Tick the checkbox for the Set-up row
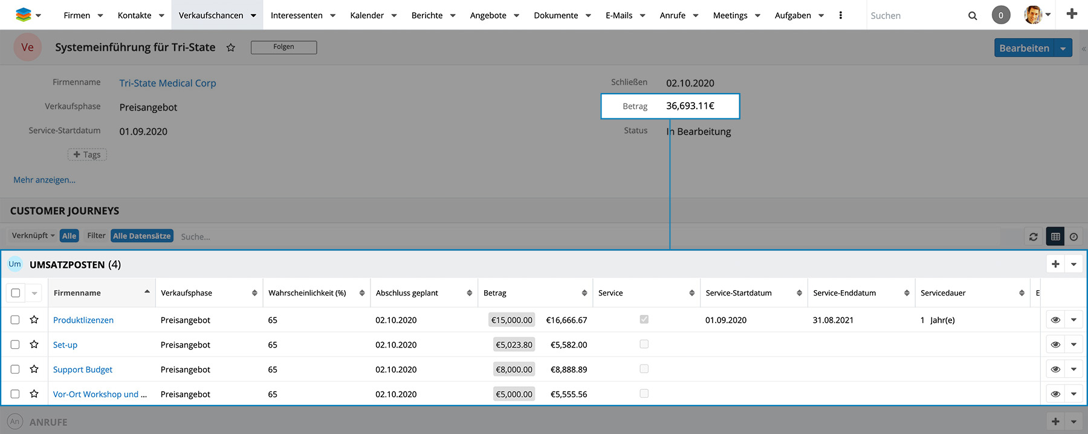Screen dimensions: 1088x434 [15, 345]
